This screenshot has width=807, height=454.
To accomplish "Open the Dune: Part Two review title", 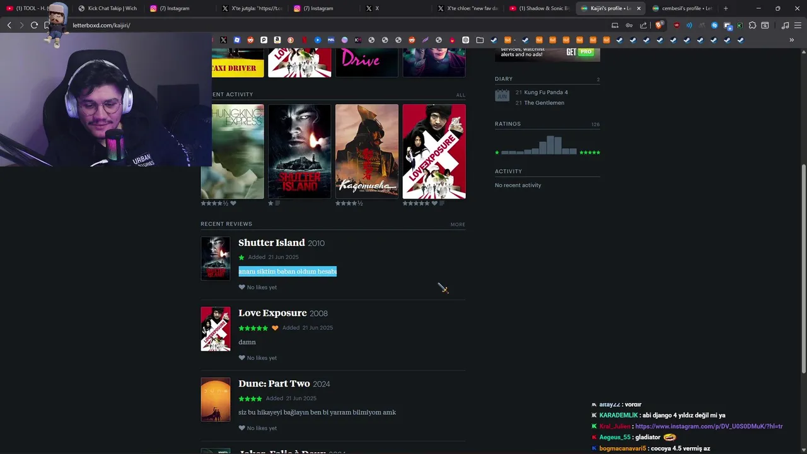I will coord(274,384).
